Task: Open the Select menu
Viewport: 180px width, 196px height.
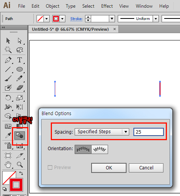Action: click(88, 6)
